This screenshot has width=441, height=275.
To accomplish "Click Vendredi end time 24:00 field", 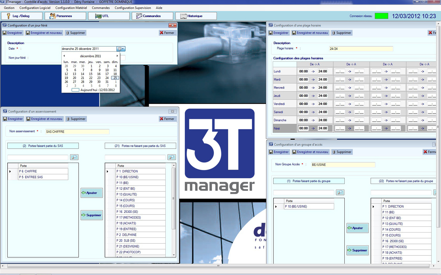I will click(x=323, y=104).
